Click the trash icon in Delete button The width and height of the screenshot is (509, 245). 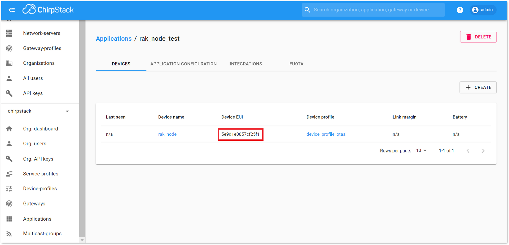pyautogui.click(x=469, y=37)
